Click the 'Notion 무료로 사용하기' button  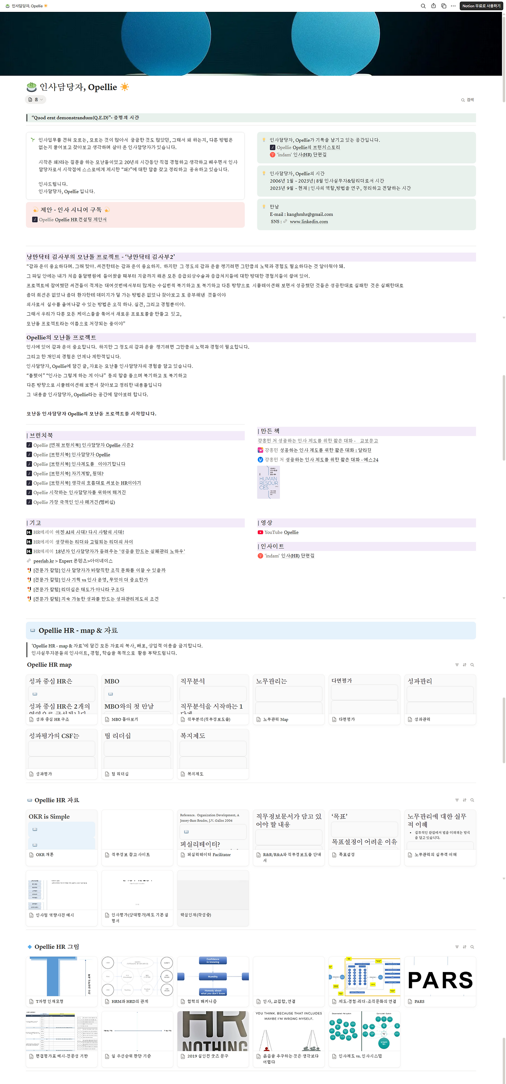(x=481, y=6)
